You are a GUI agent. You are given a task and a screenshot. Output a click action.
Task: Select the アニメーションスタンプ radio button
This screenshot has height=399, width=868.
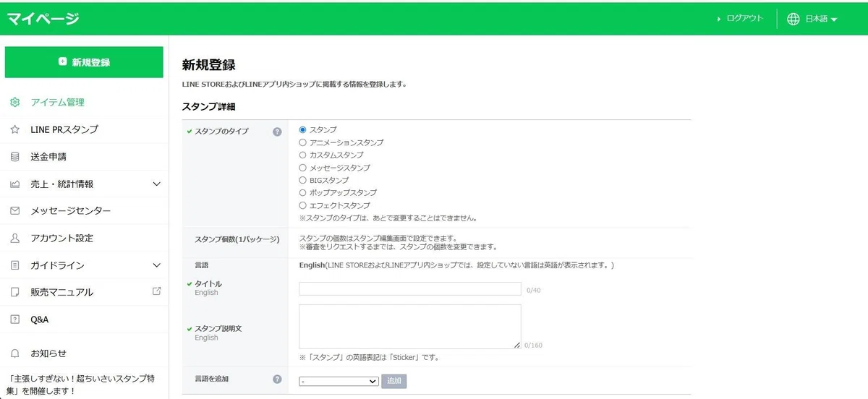coord(303,142)
